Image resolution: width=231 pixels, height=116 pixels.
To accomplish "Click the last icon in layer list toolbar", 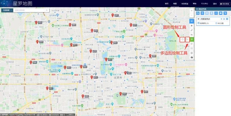I will (225, 13).
